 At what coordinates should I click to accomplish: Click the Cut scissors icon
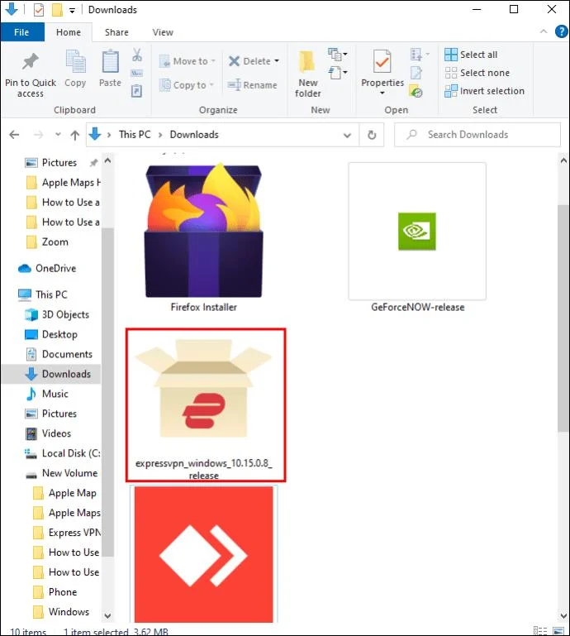pyautogui.click(x=137, y=55)
